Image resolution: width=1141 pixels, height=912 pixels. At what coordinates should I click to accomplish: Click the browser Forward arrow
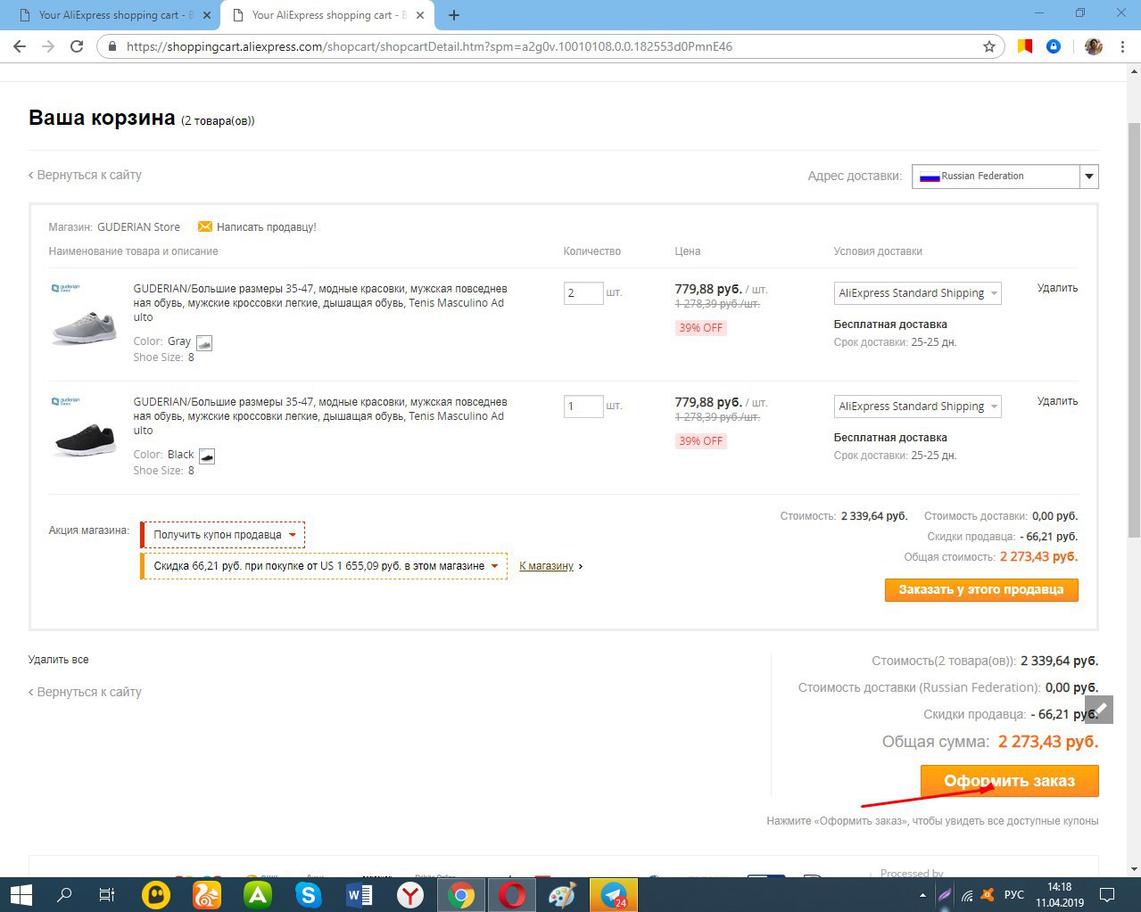[48, 46]
